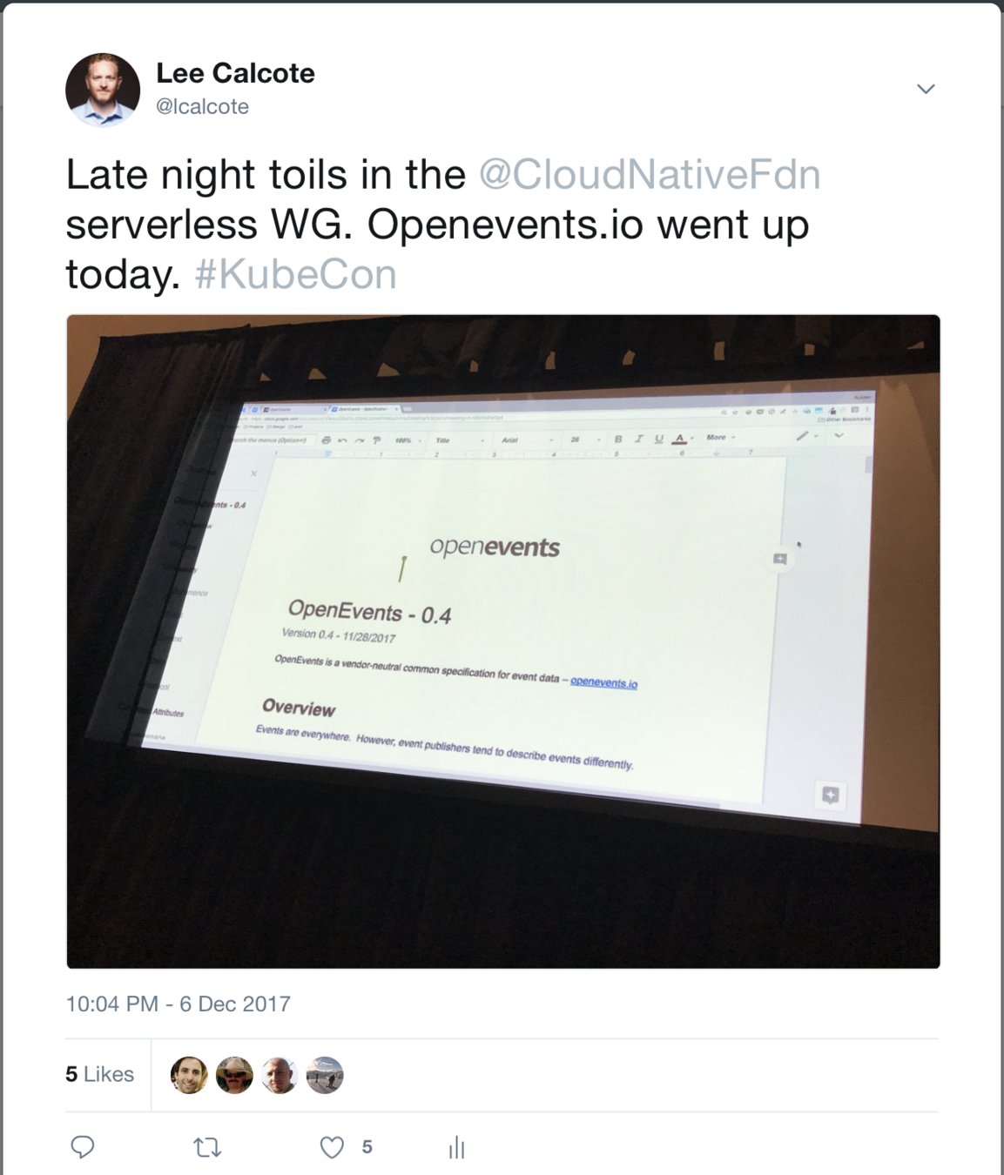Viewport: 1004px width, 1175px height.
Task: Click the add-comment icon beside pictured document
Action: point(780,559)
